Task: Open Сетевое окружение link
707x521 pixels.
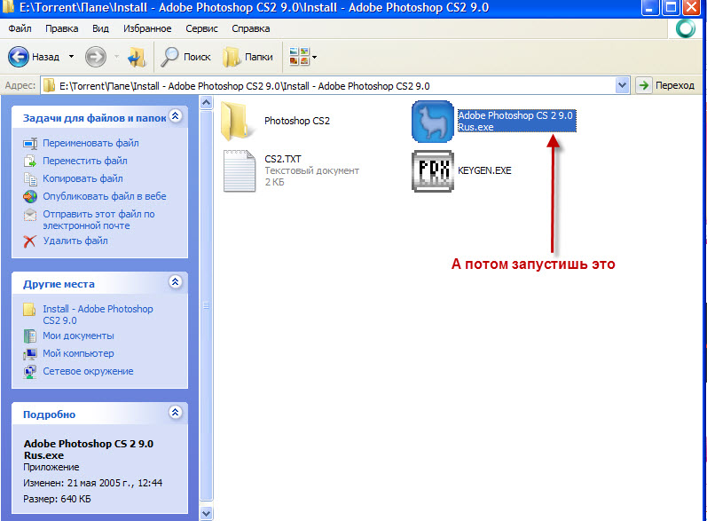Action: 88,371
